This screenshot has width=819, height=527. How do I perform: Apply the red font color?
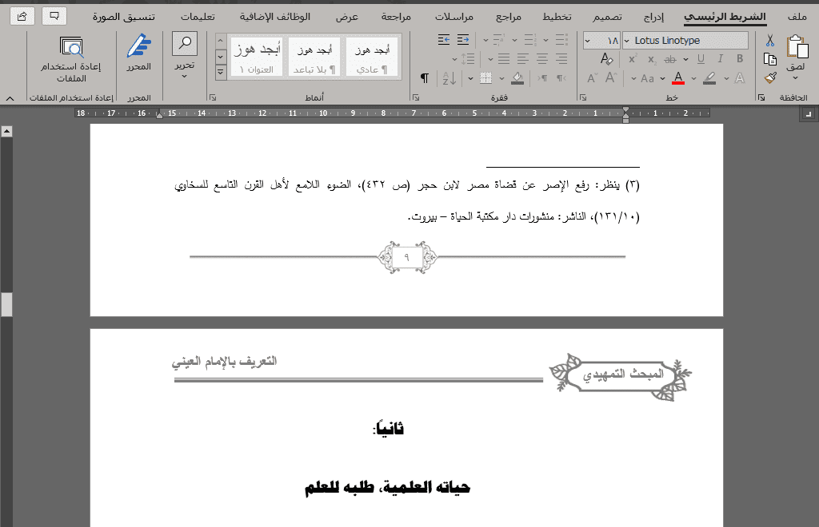pos(678,78)
